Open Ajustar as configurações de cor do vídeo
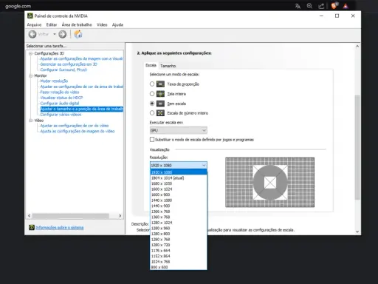This screenshot has width=378, height=284. (75, 126)
